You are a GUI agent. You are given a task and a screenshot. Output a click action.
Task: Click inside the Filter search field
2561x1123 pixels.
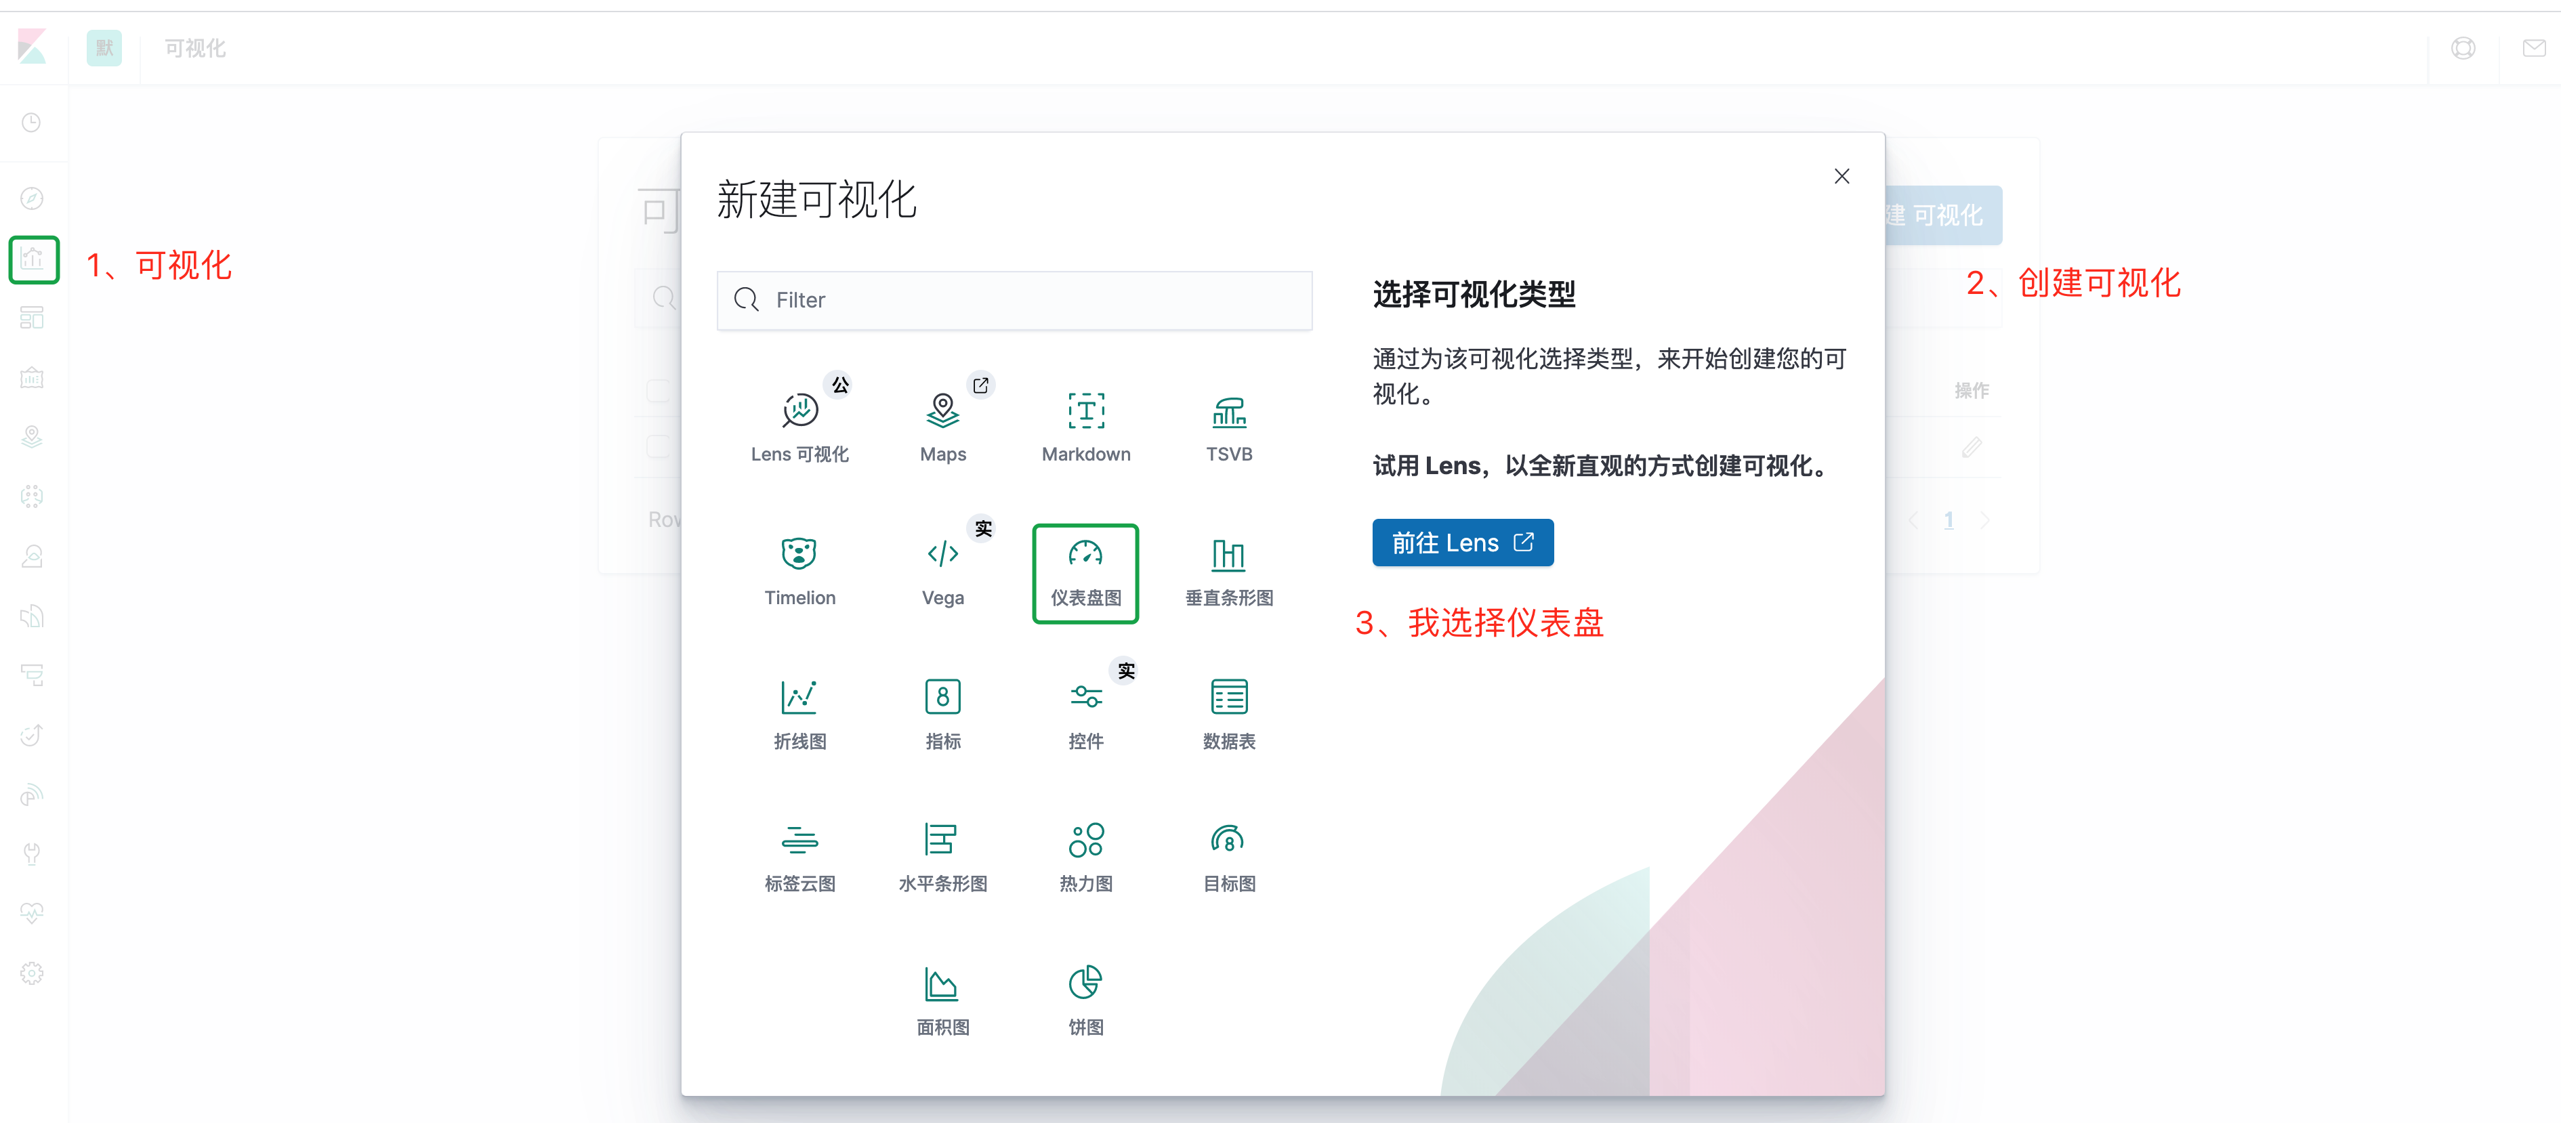click(1014, 300)
